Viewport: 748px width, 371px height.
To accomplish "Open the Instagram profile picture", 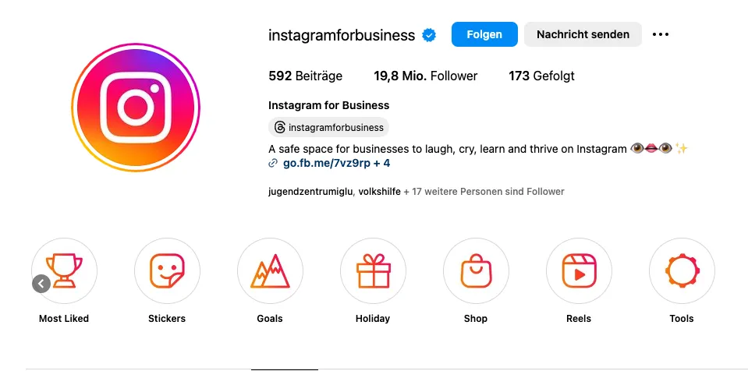I will tap(136, 107).
